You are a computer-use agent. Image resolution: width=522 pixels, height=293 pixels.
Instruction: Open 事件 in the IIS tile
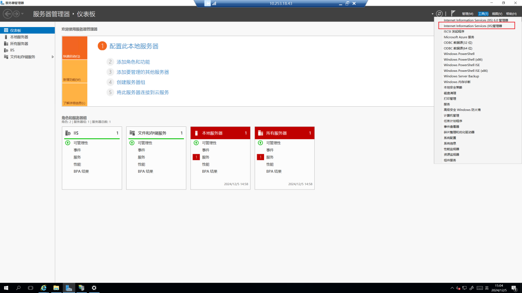pyautogui.click(x=77, y=150)
